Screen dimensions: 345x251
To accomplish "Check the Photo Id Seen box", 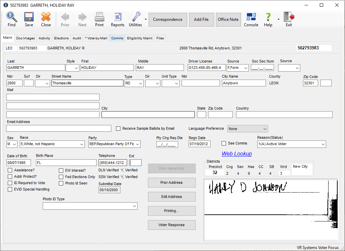I will (61, 183).
